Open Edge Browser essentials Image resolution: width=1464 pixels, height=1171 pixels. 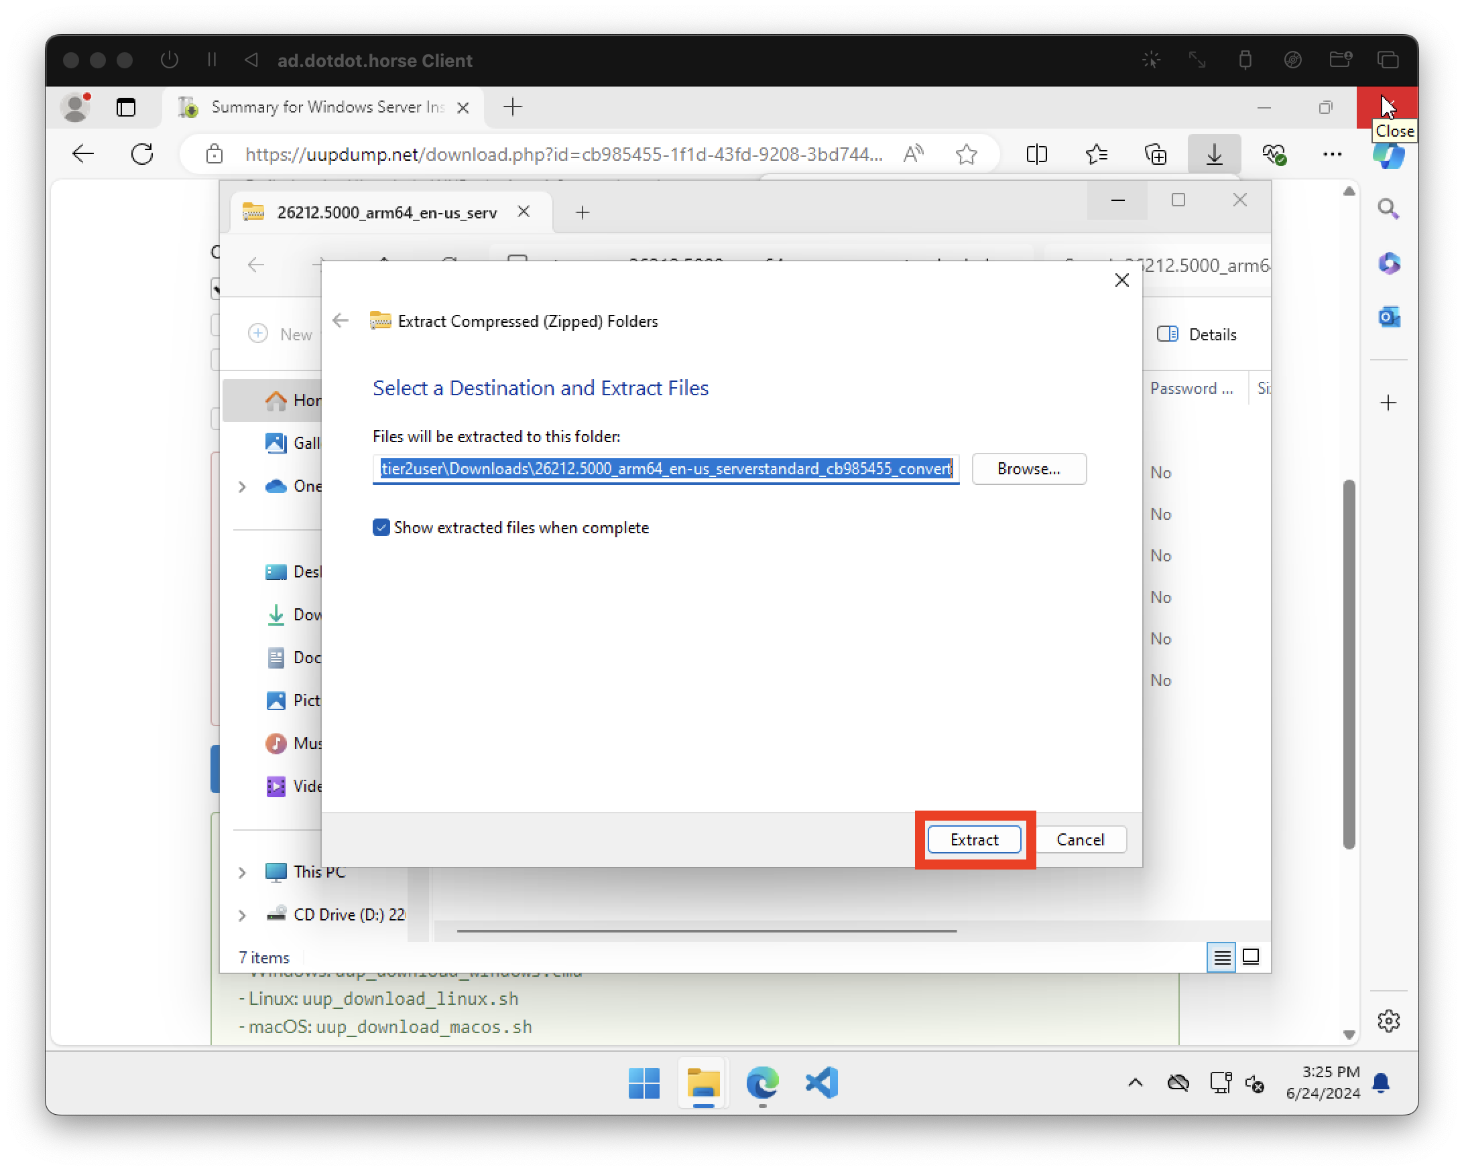[x=1274, y=154]
